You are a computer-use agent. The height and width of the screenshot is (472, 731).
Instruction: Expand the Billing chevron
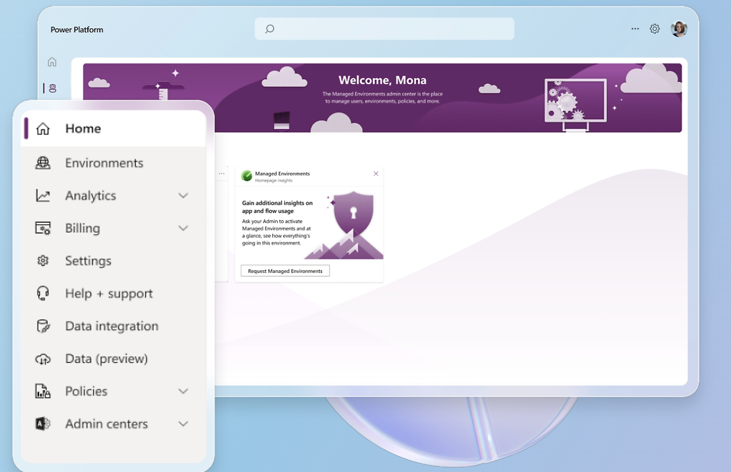coord(183,228)
